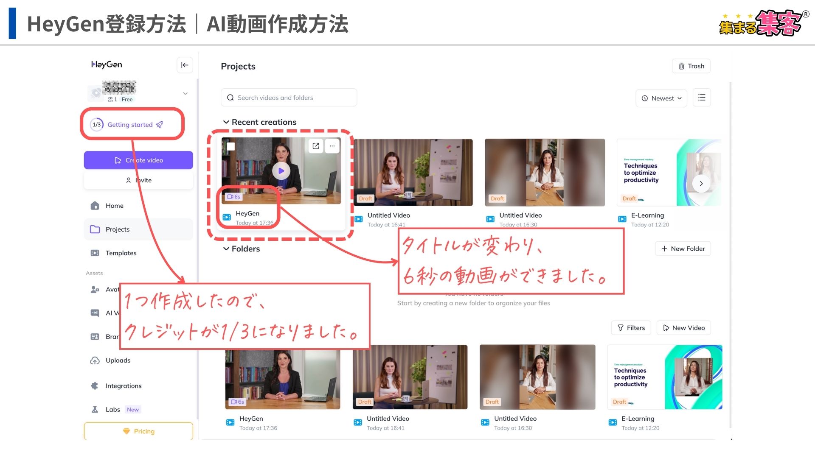Collapse the Recent creations section
This screenshot has width=815, height=458.
pyautogui.click(x=226, y=122)
